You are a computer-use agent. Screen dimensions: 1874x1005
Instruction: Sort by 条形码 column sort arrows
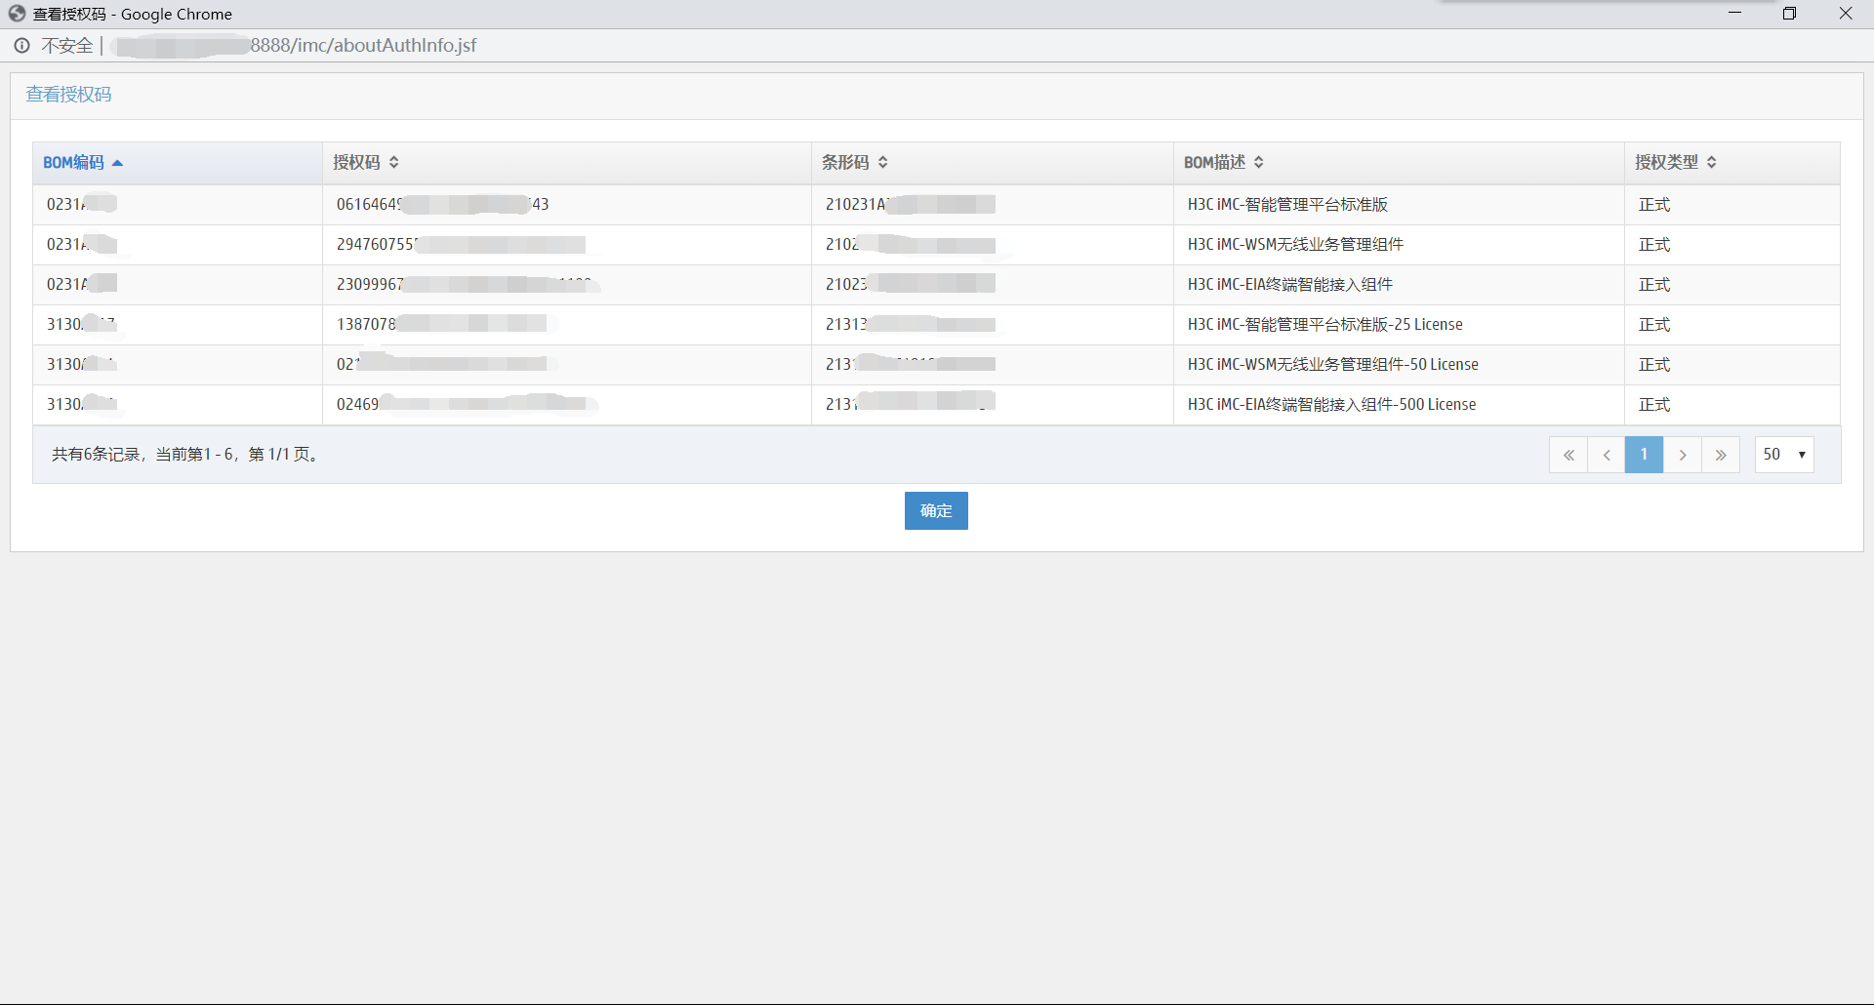point(883,163)
